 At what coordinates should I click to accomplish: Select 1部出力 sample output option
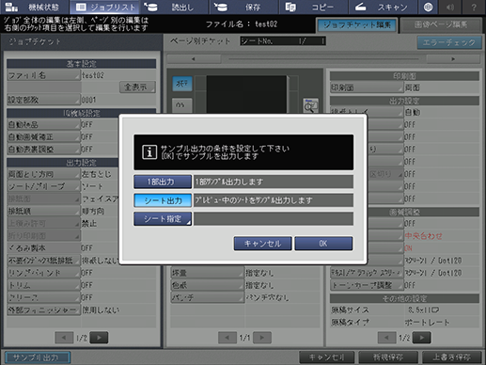click(x=163, y=182)
